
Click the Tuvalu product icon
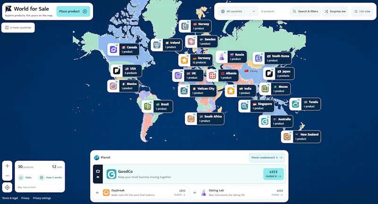pos(295,104)
